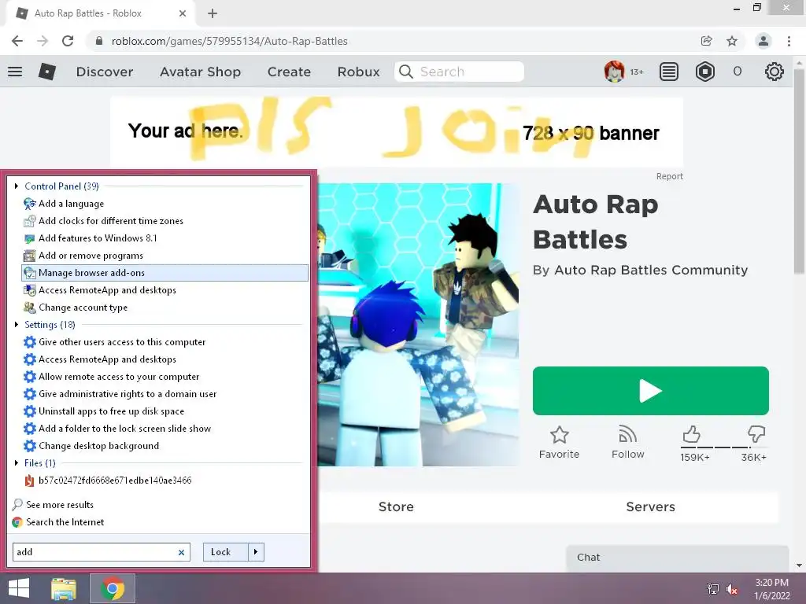Click the Robux hexagon balance icon
Image resolution: width=806 pixels, height=604 pixels.
pyautogui.click(x=704, y=72)
